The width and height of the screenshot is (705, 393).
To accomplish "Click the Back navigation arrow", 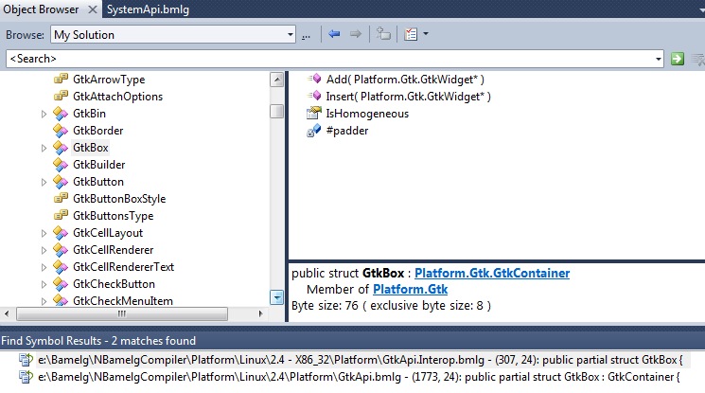I will click(x=334, y=34).
